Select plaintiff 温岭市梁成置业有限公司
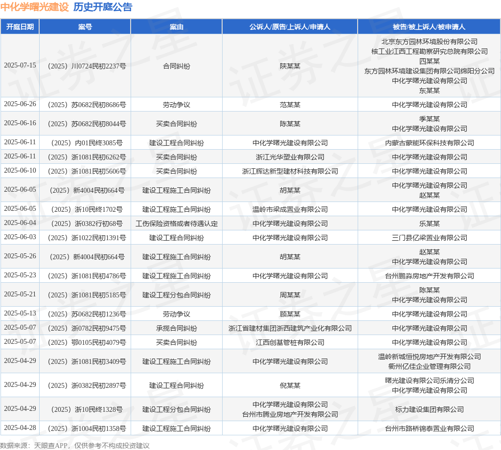The width and height of the screenshot is (501, 450). click(290, 209)
